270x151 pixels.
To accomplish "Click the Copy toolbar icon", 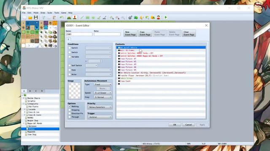I will pos(49,18).
